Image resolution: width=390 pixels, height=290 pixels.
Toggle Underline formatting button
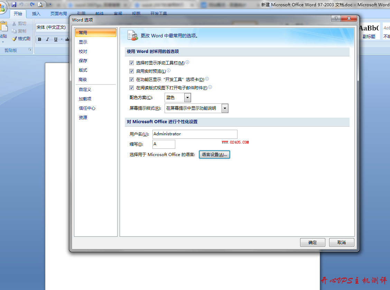(x=55, y=39)
